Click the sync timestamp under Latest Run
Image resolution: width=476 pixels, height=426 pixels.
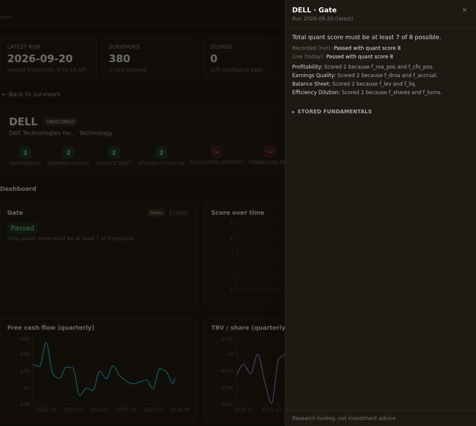46,70
